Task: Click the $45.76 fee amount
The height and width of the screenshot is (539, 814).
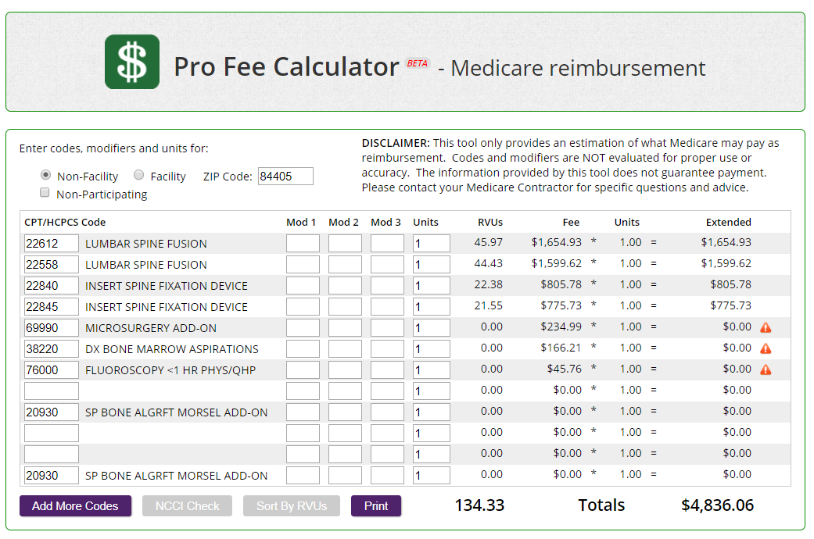Action: click(x=565, y=369)
